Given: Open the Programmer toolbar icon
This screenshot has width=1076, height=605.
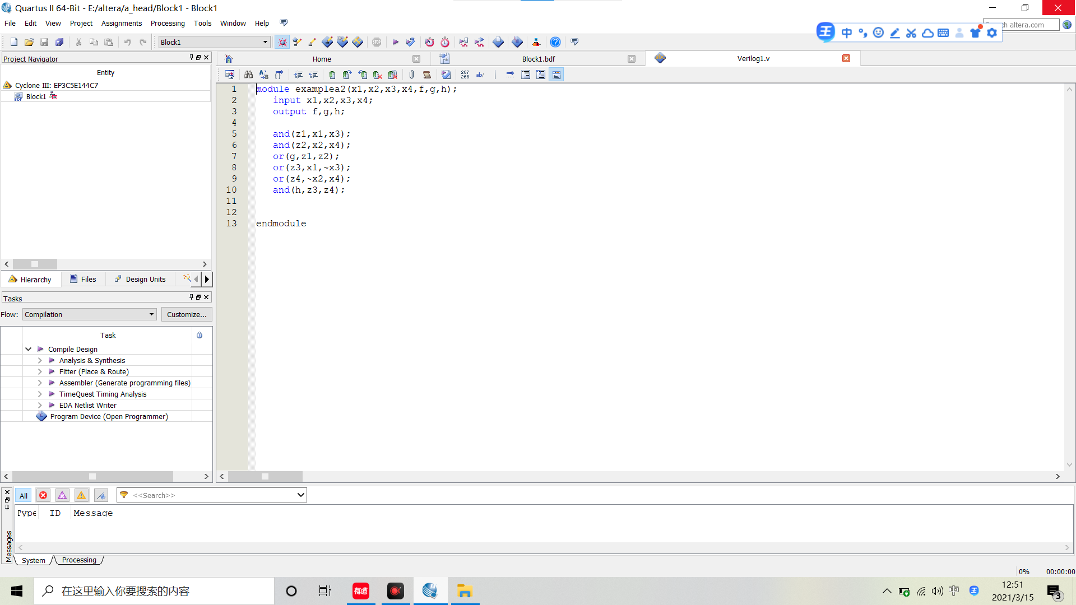Looking at the screenshot, I should point(517,42).
